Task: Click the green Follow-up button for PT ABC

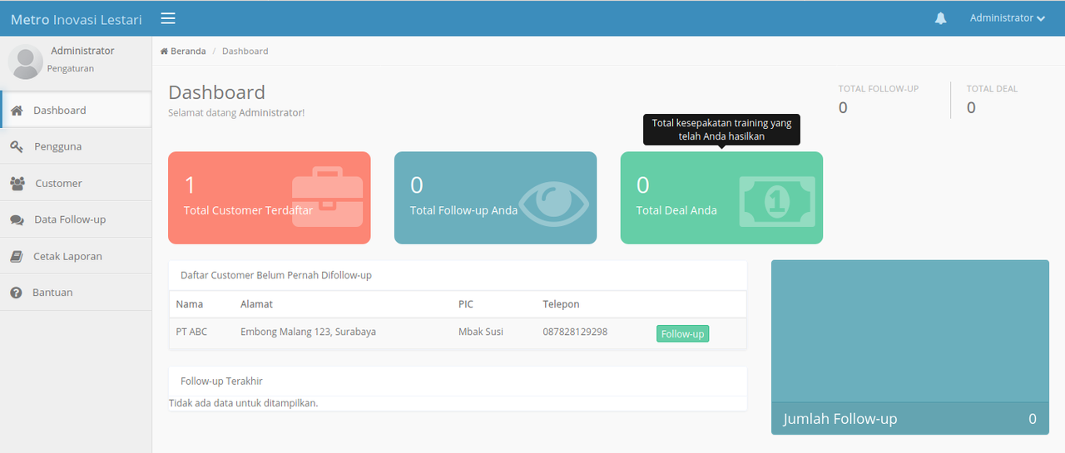Action: point(682,334)
